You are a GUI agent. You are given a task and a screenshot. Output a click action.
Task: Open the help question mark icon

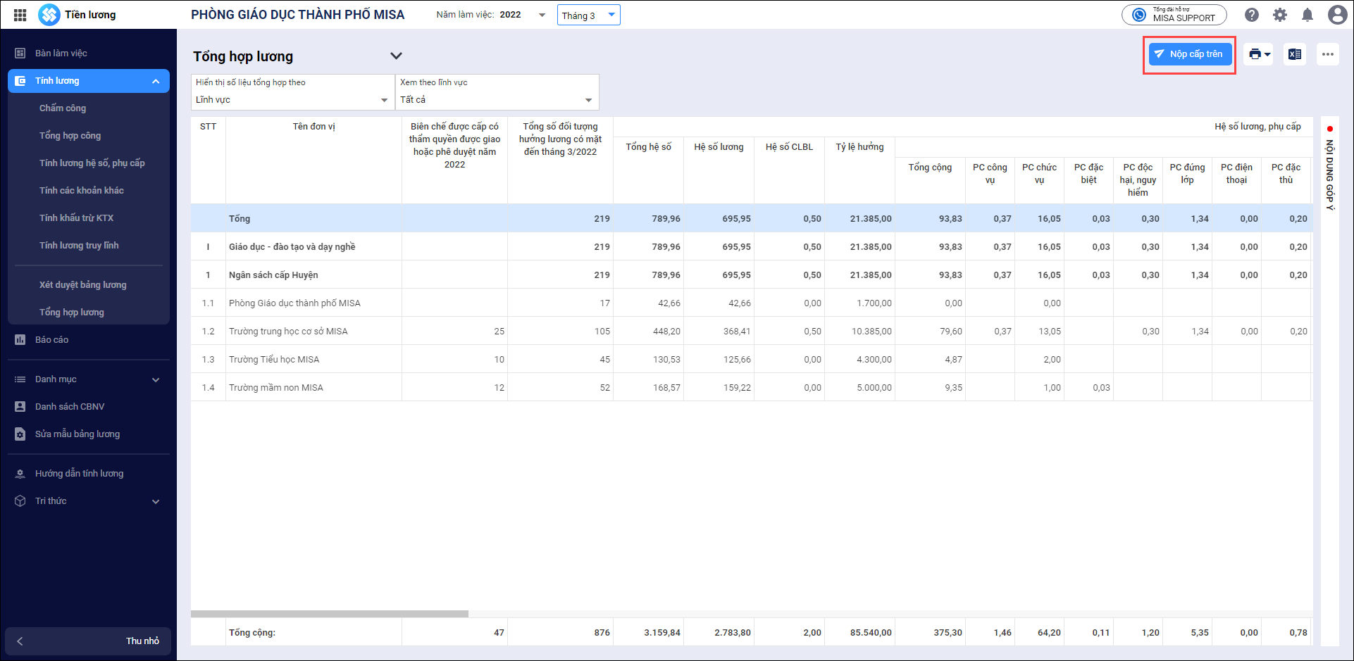(1252, 15)
